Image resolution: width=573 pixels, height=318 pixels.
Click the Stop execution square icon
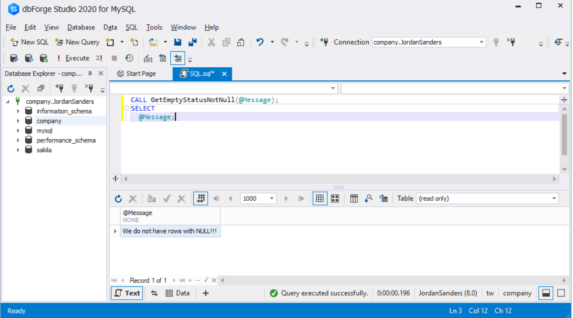pyautogui.click(x=114, y=58)
